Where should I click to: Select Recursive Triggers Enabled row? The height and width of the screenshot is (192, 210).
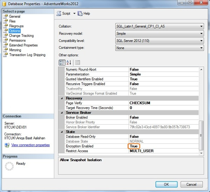132,84
